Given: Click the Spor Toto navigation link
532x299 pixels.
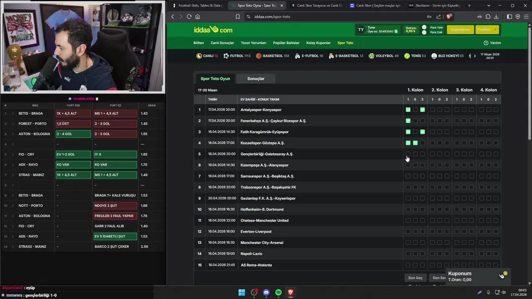Looking at the screenshot, I should tap(345, 43).
